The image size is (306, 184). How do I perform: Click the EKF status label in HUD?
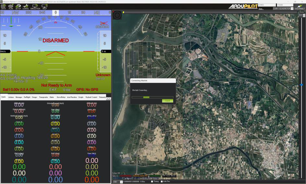[53, 90]
